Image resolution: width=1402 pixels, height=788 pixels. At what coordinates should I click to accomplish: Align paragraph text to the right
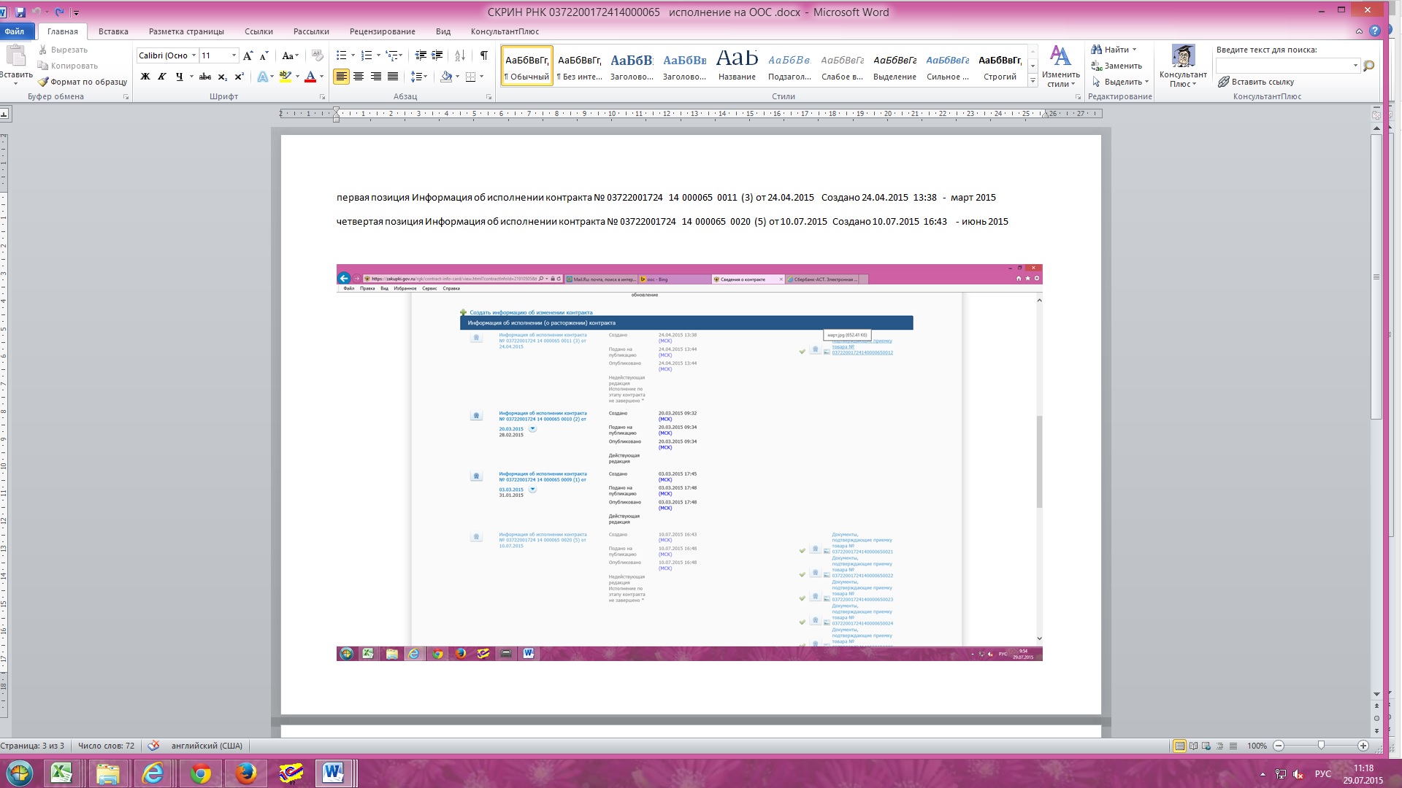coord(376,77)
